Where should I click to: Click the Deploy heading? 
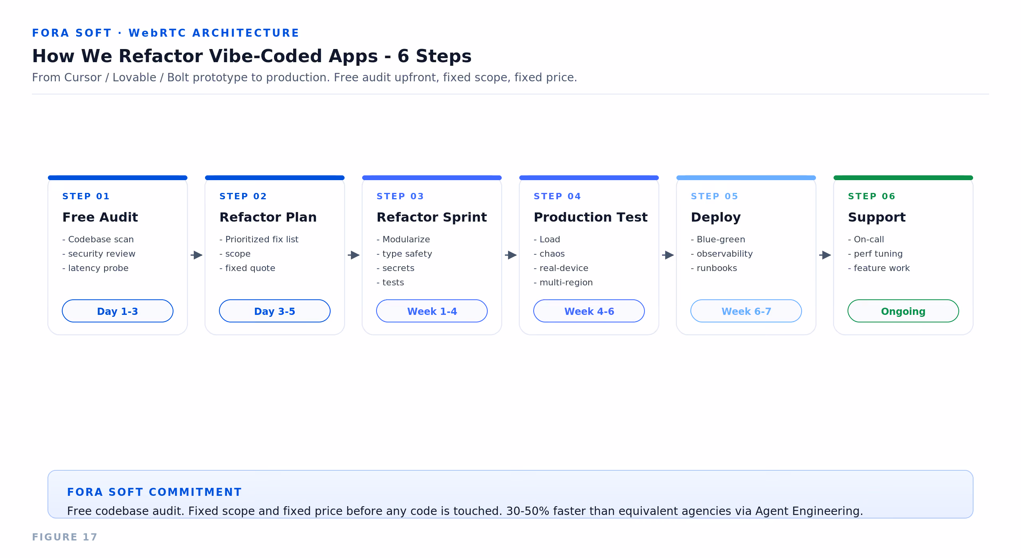click(x=716, y=217)
